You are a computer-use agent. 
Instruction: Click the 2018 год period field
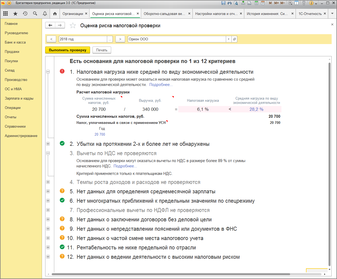(83, 39)
